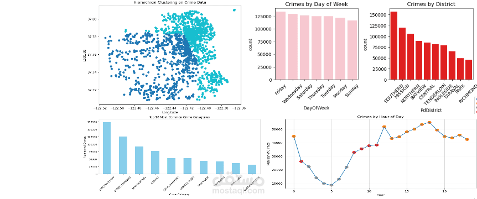Click the 'Crimes by District' chart title

click(x=431, y=4)
